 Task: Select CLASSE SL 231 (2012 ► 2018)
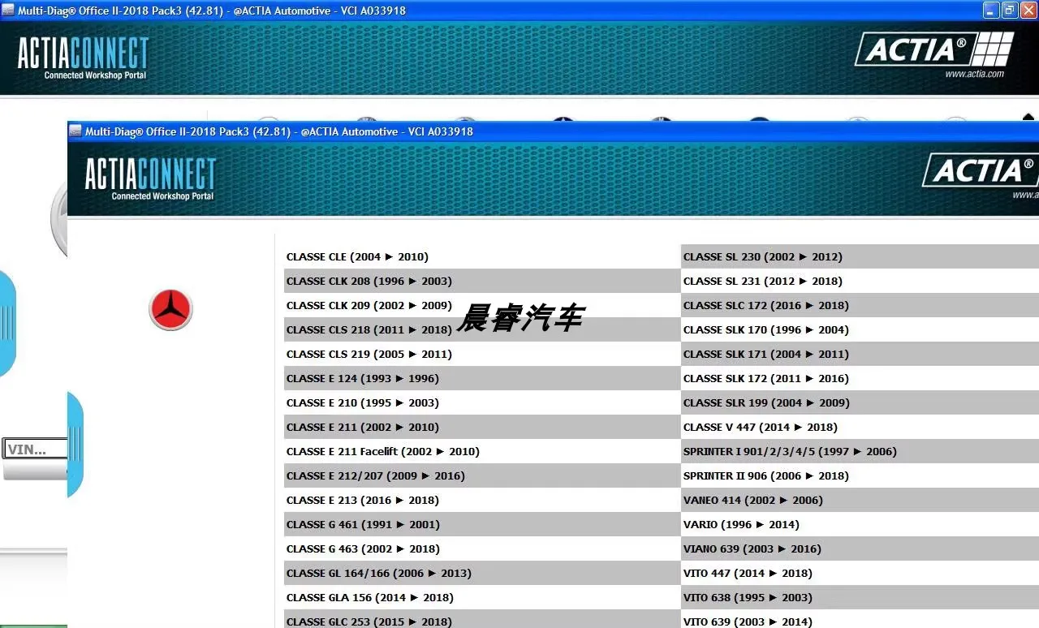click(x=860, y=281)
